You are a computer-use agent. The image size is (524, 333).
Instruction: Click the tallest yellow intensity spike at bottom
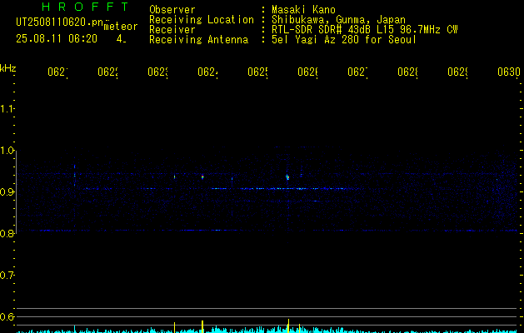[288, 326]
